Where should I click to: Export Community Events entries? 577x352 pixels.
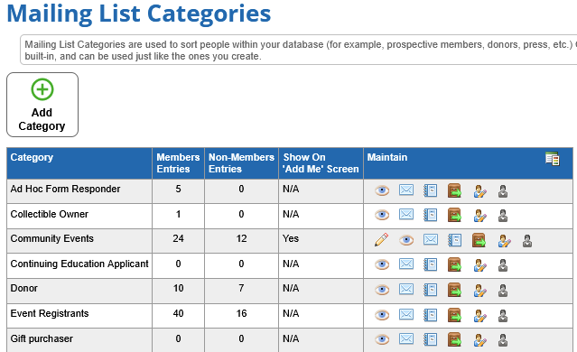pyautogui.click(x=479, y=241)
